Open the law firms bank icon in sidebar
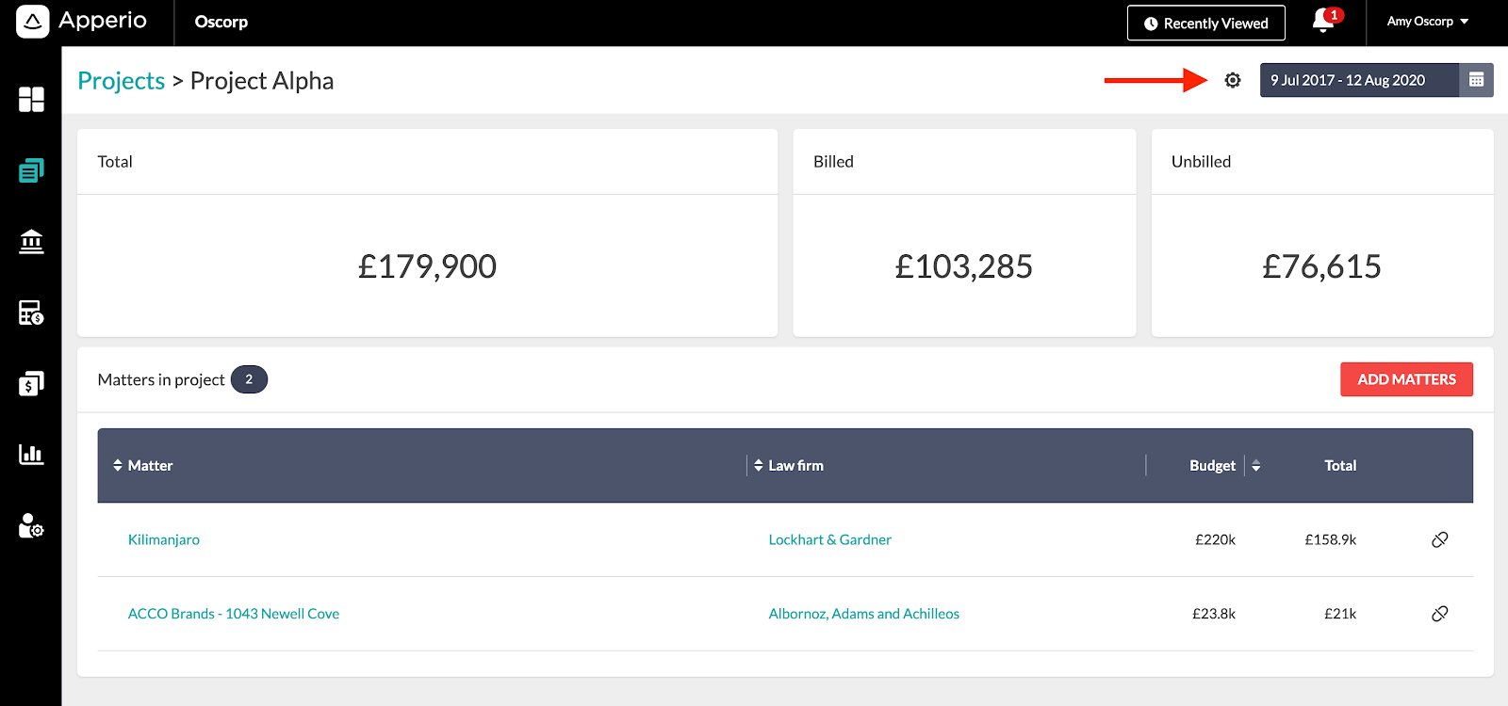1508x706 pixels. 31,242
